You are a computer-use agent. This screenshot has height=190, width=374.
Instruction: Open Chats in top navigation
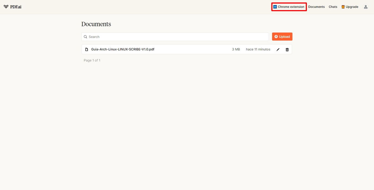[333, 7]
